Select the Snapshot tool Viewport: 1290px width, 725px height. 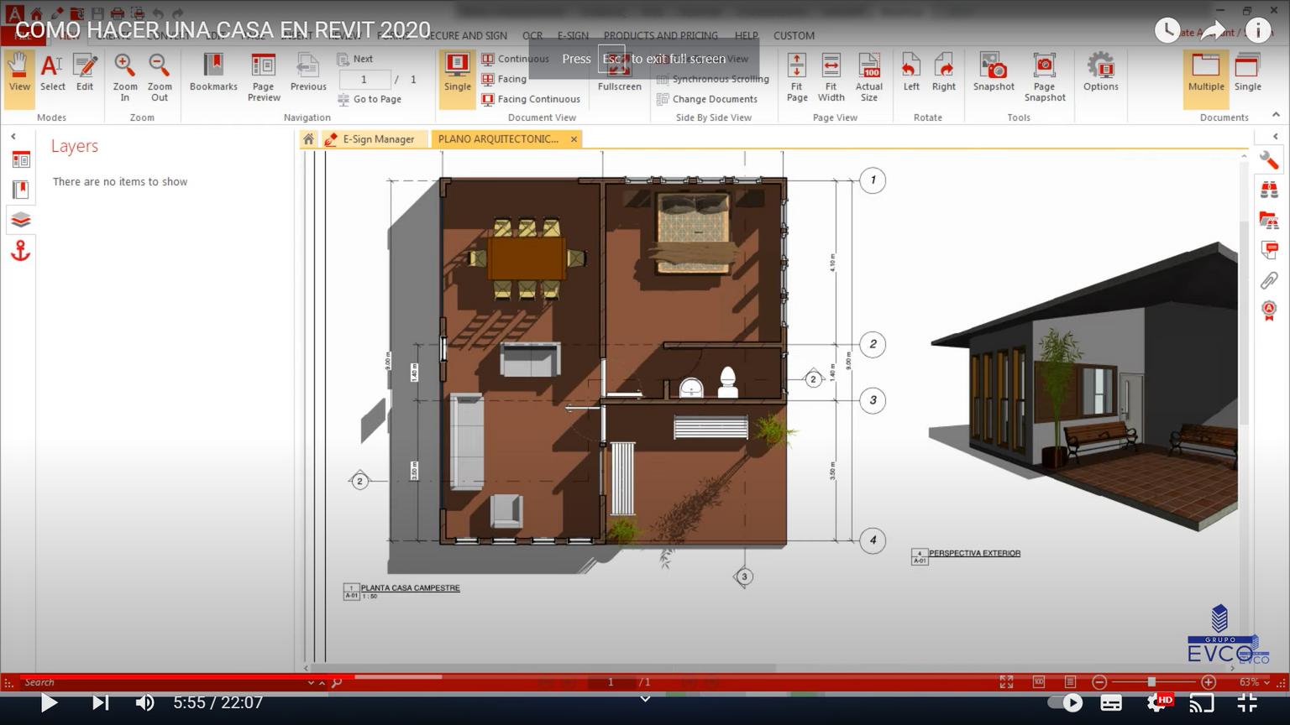(994, 73)
